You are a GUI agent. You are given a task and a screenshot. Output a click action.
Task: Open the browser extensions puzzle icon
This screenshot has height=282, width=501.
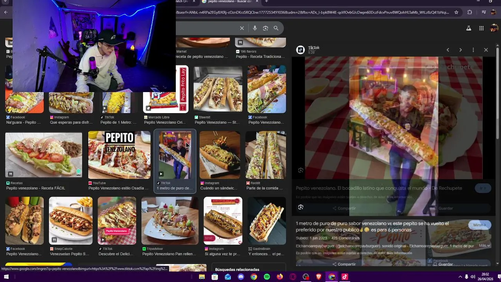click(470, 12)
